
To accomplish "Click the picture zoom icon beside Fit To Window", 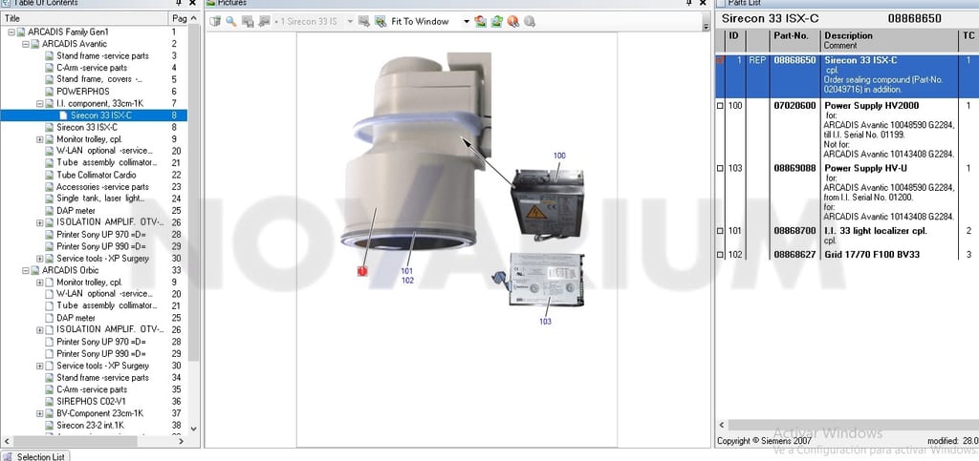I will coord(381,22).
